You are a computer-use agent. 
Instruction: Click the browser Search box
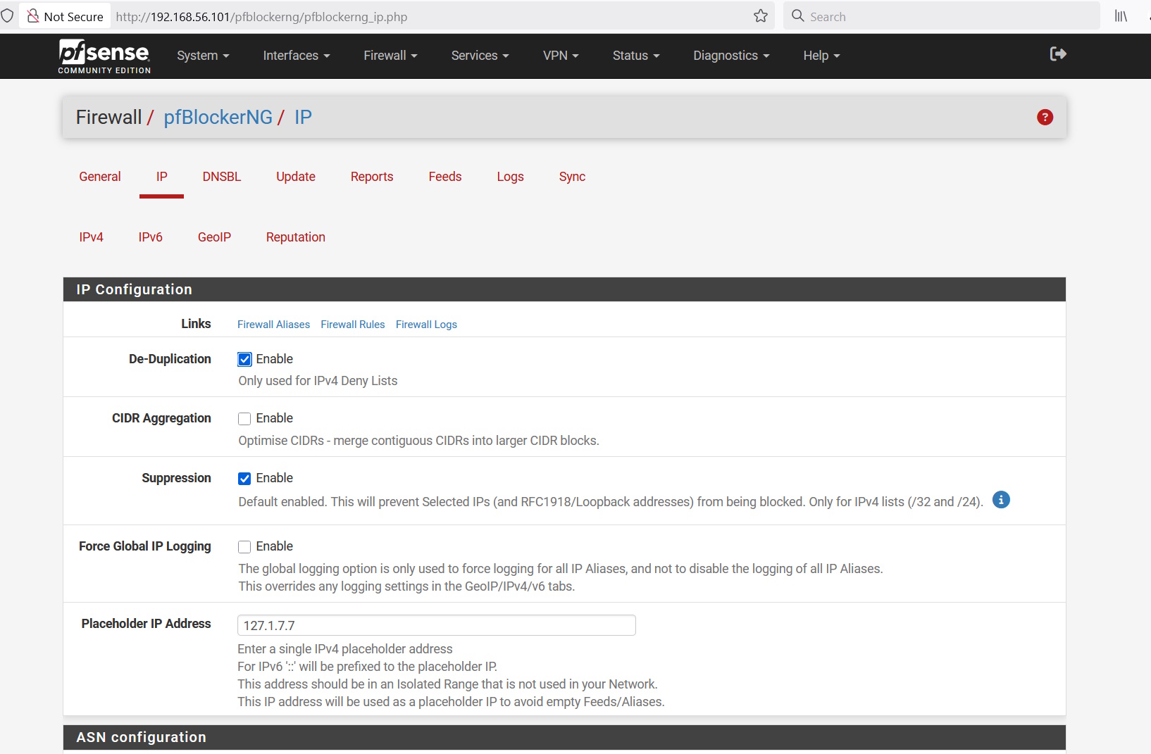point(941,16)
